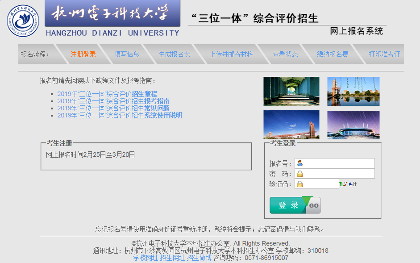Select the 填写信息 step tab
420x263 pixels.
(x=127, y=54)
